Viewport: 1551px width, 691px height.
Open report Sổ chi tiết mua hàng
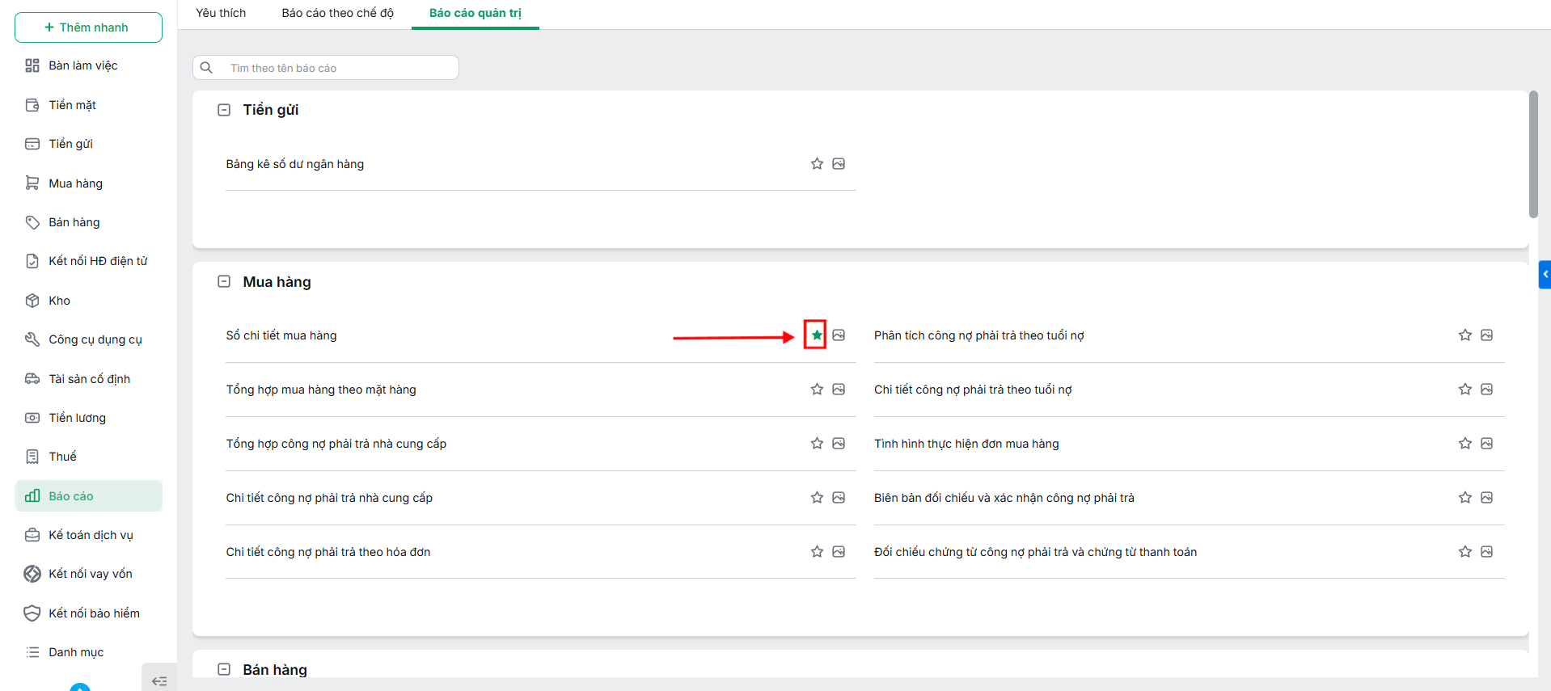(x=281, y=335)
